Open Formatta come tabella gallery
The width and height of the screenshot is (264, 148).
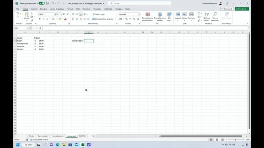[160, 16]
